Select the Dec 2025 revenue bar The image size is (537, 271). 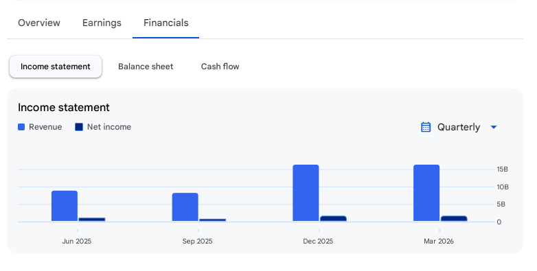[x=306, y=193]
